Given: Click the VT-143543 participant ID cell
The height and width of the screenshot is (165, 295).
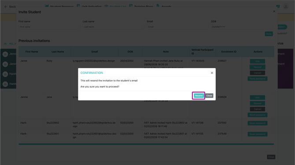Looking at the screenshot, I should 198,61.
